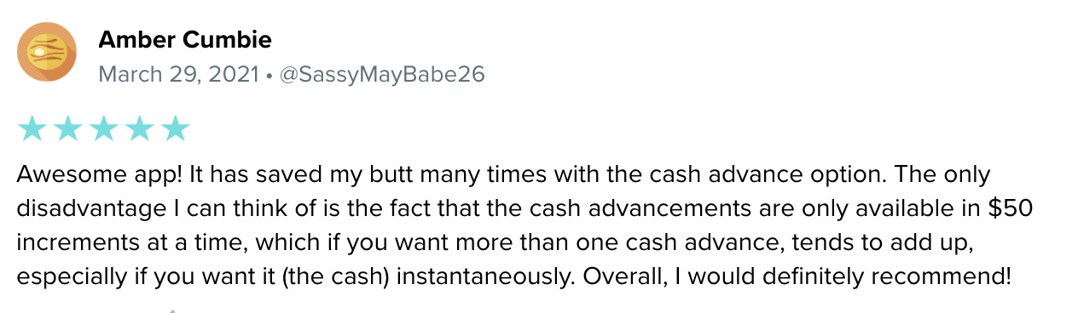Click the March 29, 2021 date
Viewport: 1078px width, 313px height.
[x=179, y=74]
